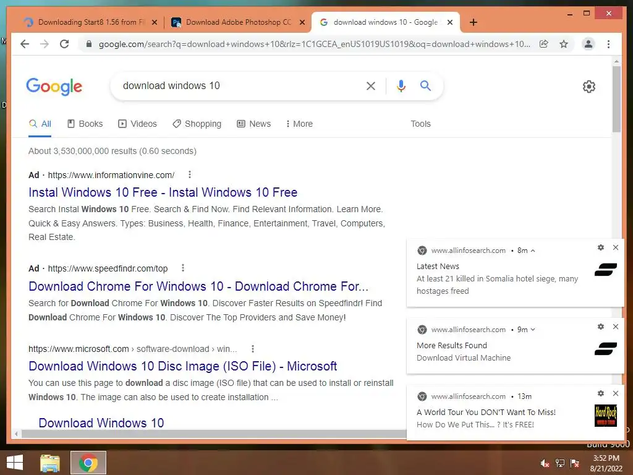Open Download Windows 10 Disc Image Microsoft link
This screenshot has height=475, width=633.
pos(182,366)
